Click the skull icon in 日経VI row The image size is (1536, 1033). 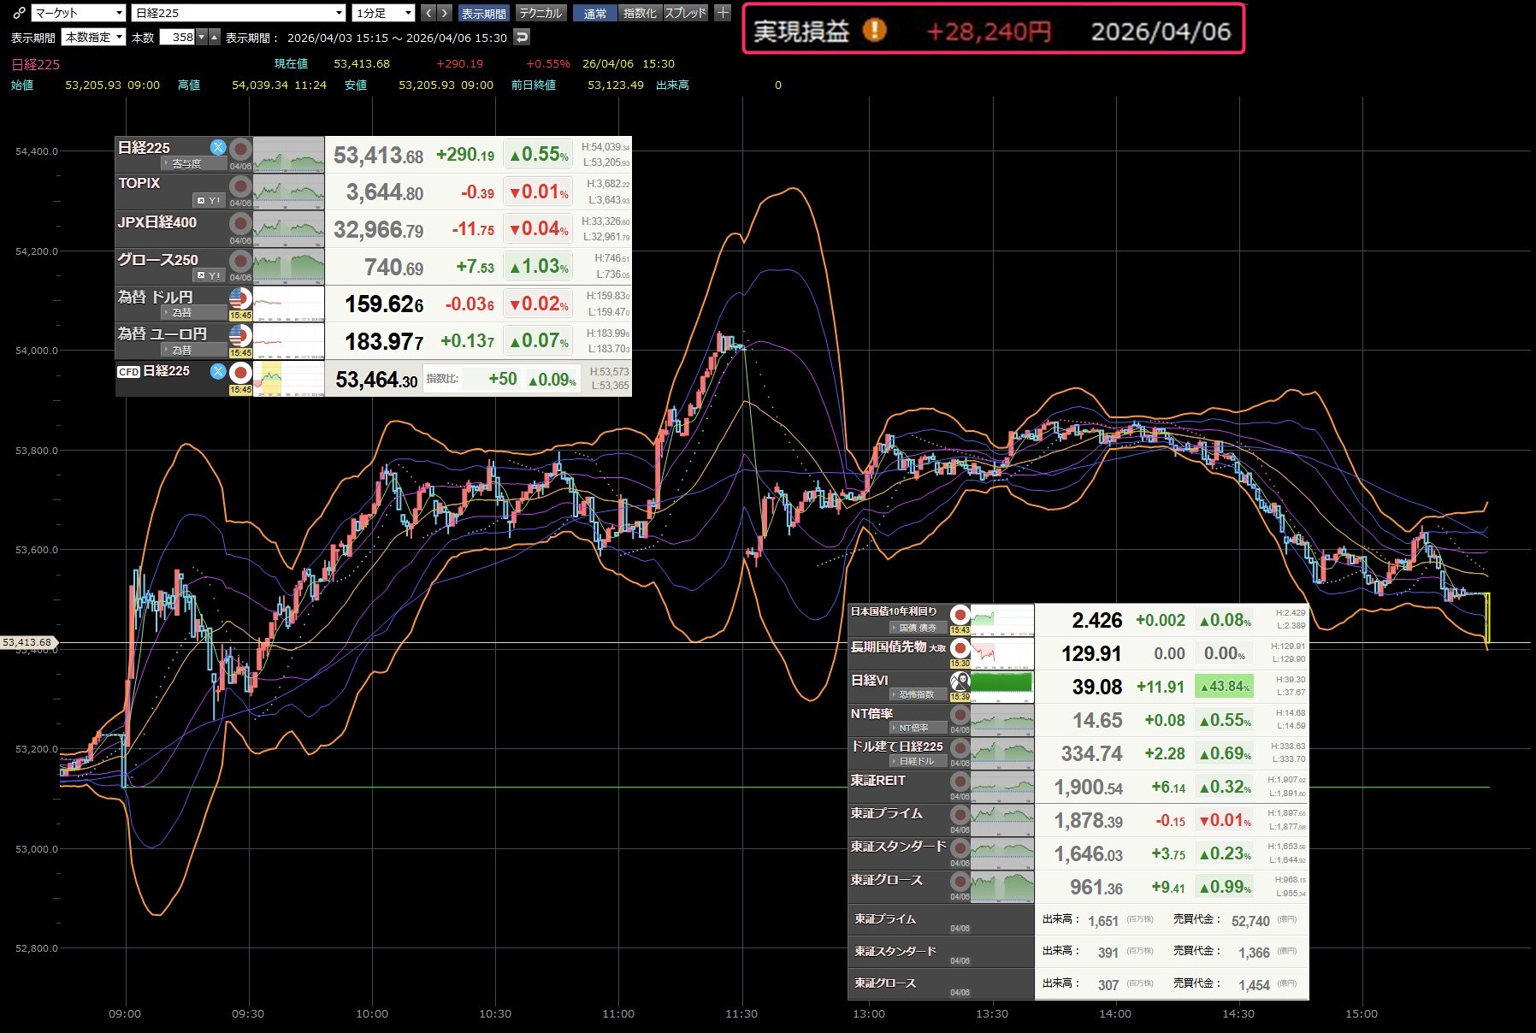tap(960, 681)
